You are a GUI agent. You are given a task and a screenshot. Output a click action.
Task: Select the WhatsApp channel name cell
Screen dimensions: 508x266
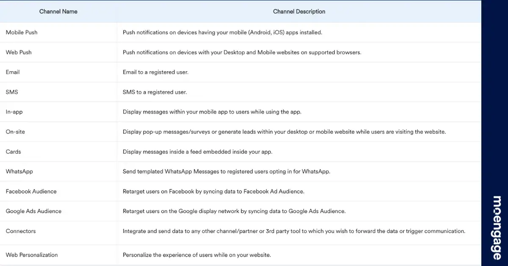(58, 172)
